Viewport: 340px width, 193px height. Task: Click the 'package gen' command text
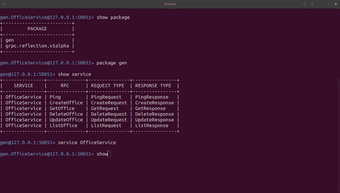pos(112,63)
